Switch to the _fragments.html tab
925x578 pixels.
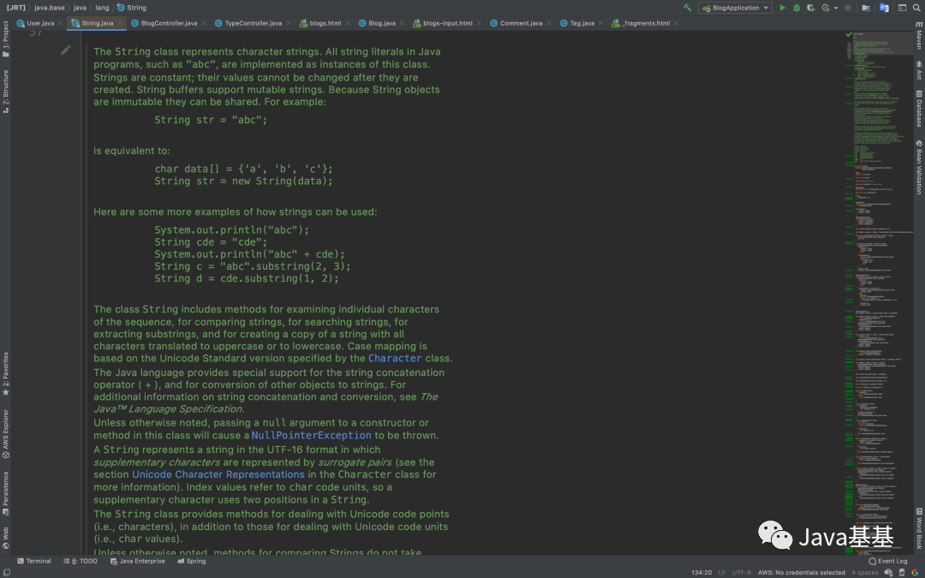click(x=646, y=23)
